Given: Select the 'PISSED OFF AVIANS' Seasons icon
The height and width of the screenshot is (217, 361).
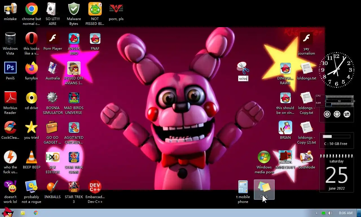Looking at the screenshot, I should pos(74,68).
